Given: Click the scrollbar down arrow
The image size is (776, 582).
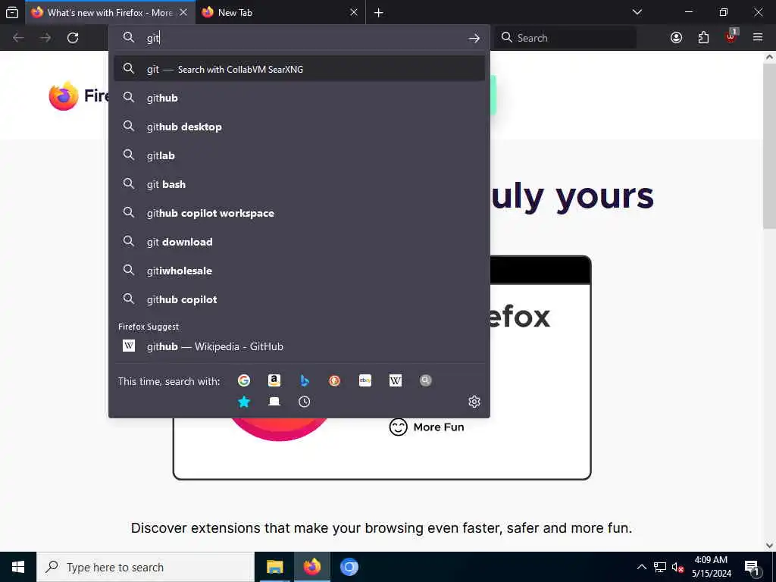Looking at the screenshot, I should [x=770, y=546].
